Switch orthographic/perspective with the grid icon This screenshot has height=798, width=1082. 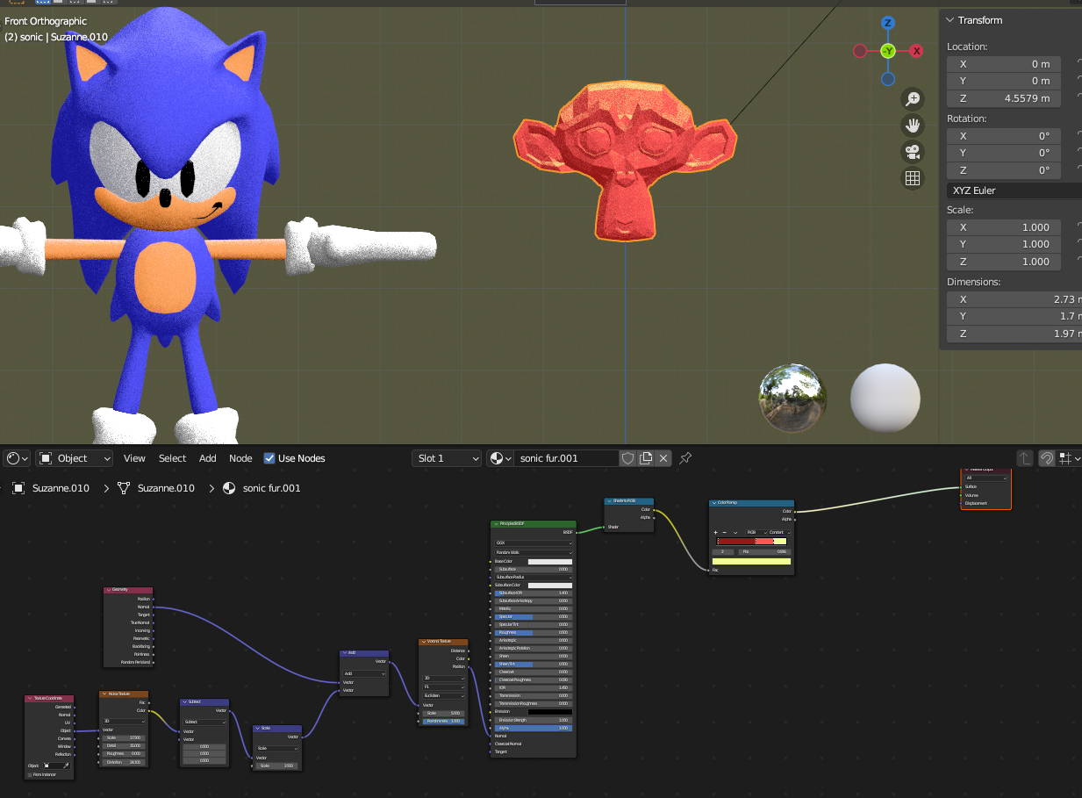pos(913,178)
